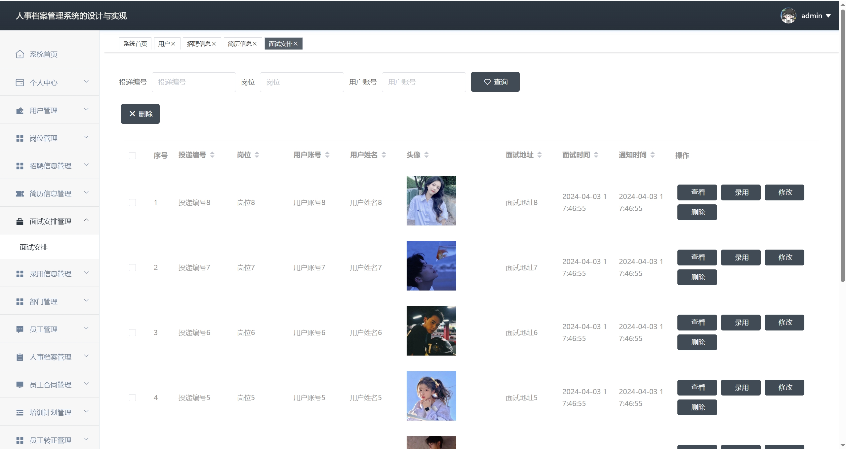Click the list icon beside 培训计划管理
Viewport: 846px width, 449px height.
(x=20, y=413)
